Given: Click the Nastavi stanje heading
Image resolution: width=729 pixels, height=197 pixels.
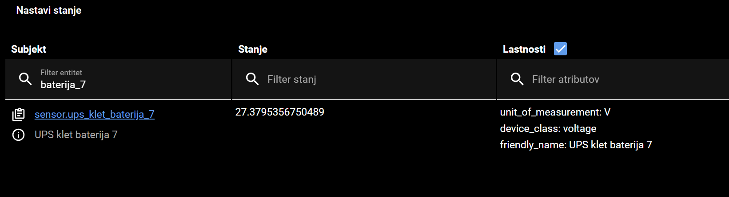Looking at the screenshot, I should tap(49, 10).
